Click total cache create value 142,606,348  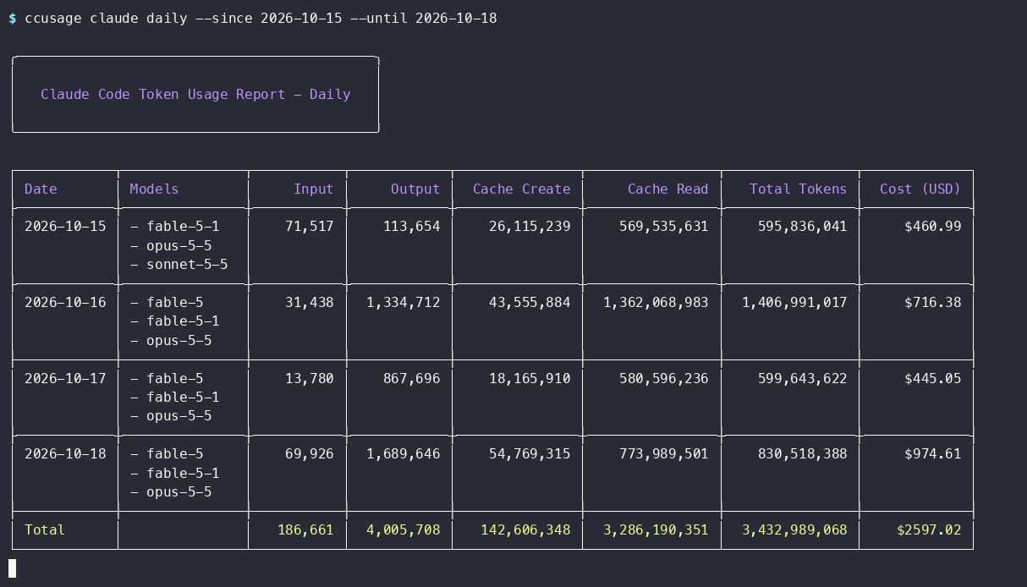[525, 529]
